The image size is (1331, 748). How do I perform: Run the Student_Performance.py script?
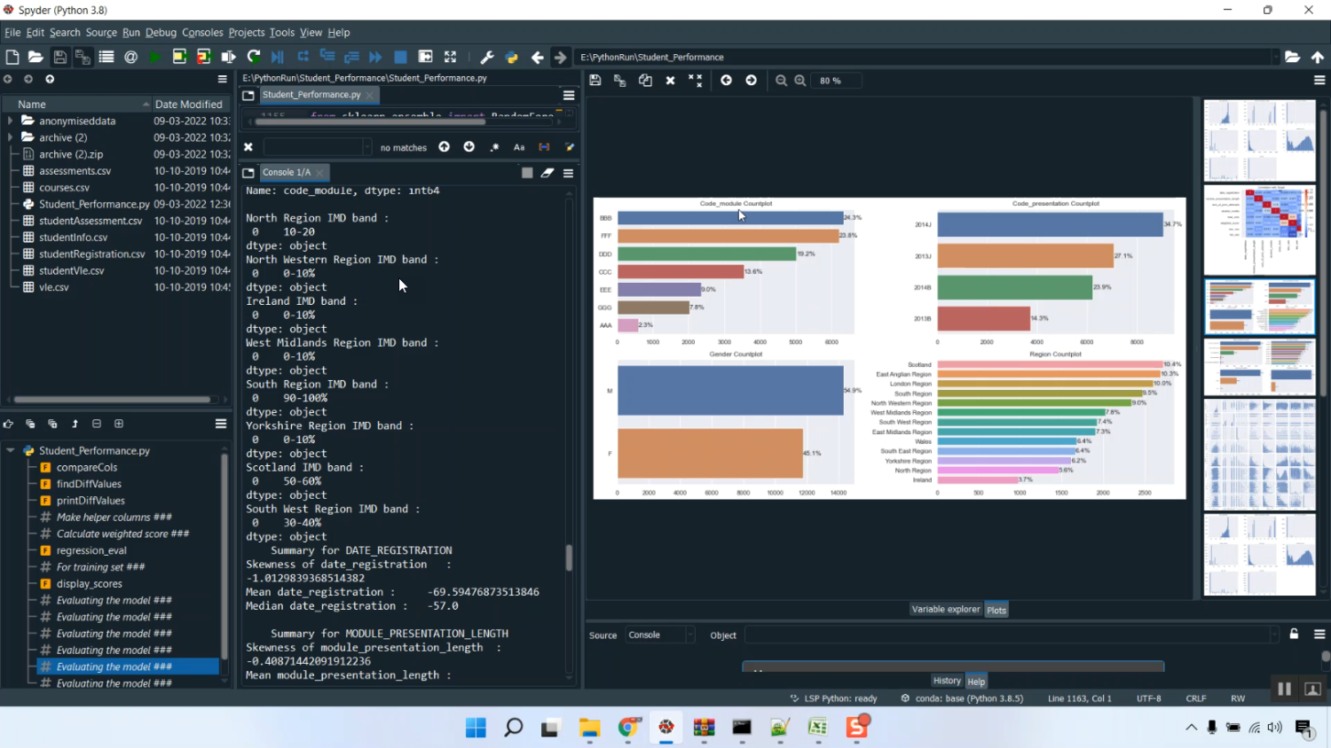[153, 57]
